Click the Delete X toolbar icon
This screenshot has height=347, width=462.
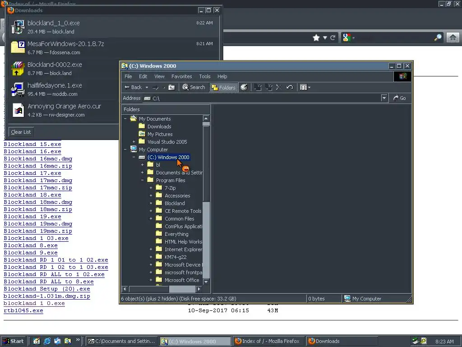click(x=279, y=87)
